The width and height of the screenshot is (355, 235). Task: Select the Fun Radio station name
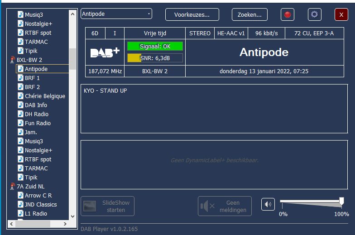coord(38,123)
